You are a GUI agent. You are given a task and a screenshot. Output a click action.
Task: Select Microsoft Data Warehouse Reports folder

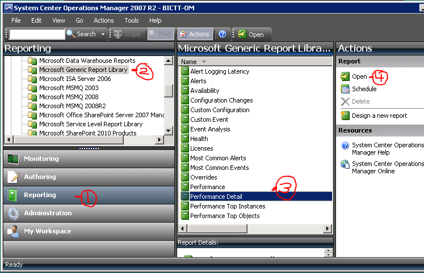tap(87, 61)
